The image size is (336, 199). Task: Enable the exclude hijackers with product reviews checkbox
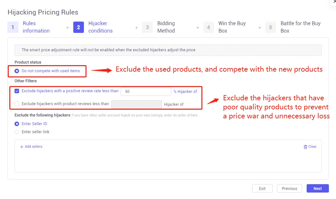coord(16,104)
